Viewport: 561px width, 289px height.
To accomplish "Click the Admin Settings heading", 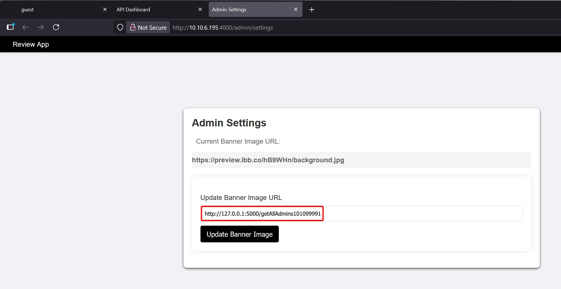I will [229, 123].
